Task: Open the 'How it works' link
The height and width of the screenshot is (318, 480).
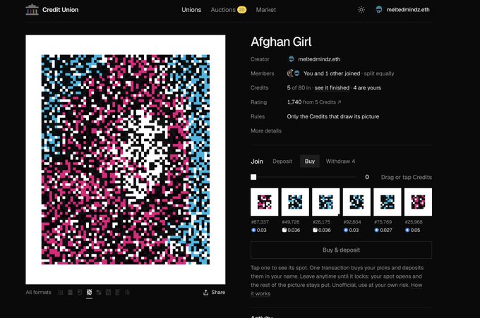Action: click(416, 285)
